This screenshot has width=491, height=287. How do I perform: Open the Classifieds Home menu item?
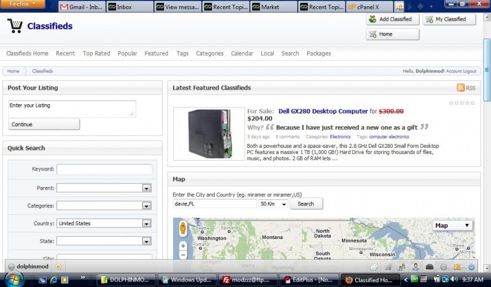pyautogui.click(x=27, y=53)
